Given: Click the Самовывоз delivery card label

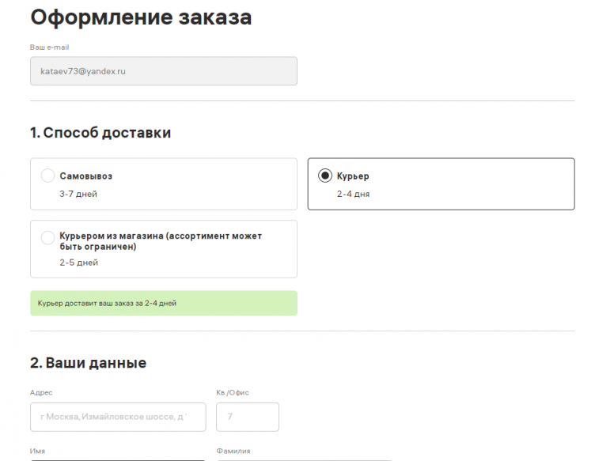Looking at the screenshot, I should point(85,176).
